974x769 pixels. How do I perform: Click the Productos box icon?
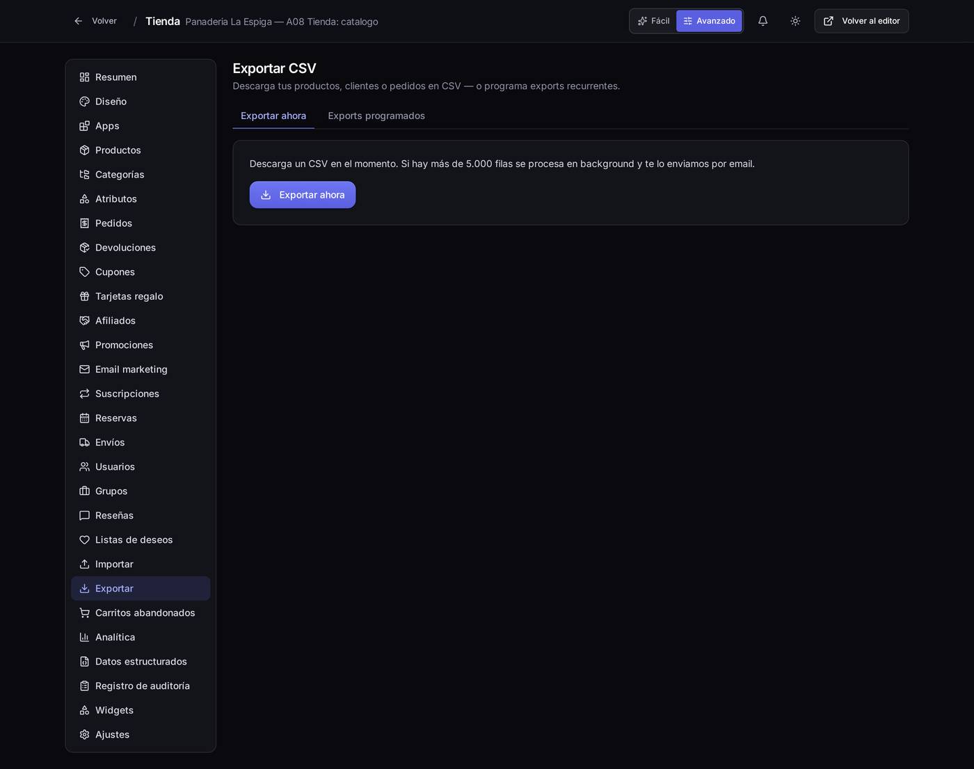tap(84, 150)
